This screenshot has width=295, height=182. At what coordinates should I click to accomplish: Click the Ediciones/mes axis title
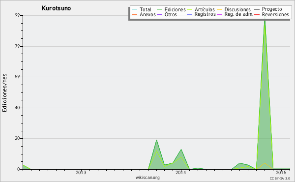point(4,93)
